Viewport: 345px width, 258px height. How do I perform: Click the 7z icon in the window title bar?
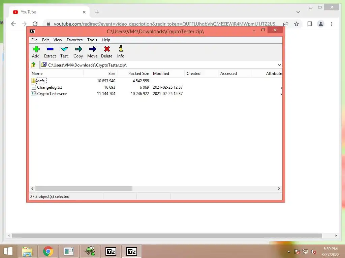(32, 31)
